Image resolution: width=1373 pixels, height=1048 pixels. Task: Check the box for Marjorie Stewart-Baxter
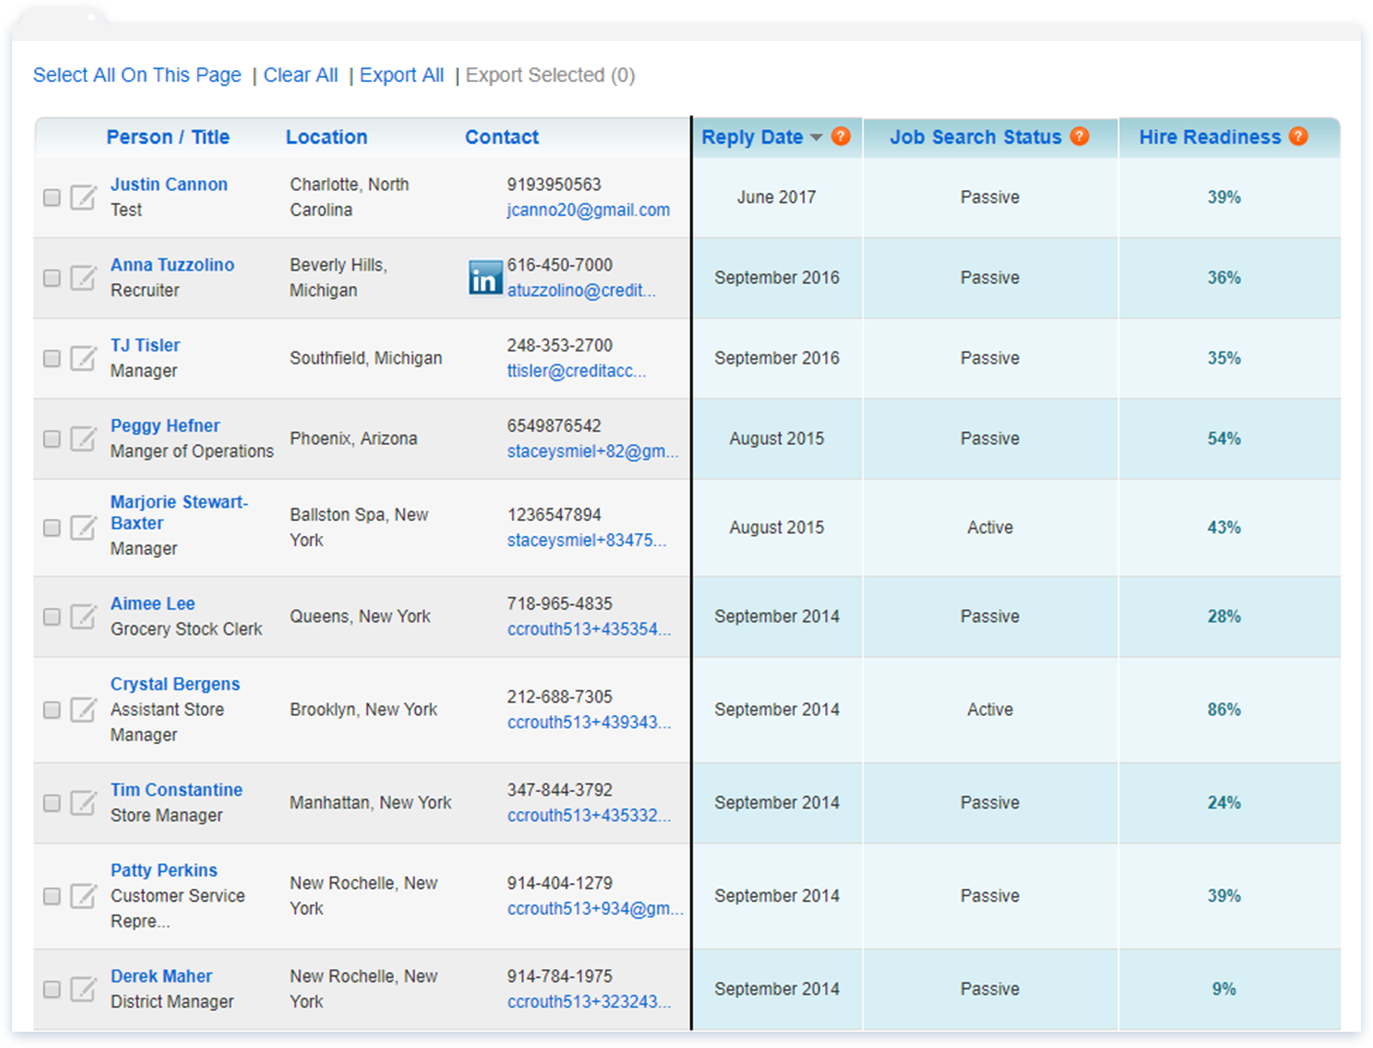[52, 527]
